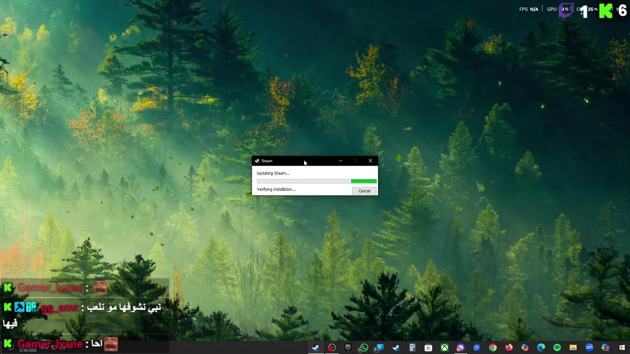Launch Google Chrome from the taskbar

(x=493, y=348)
